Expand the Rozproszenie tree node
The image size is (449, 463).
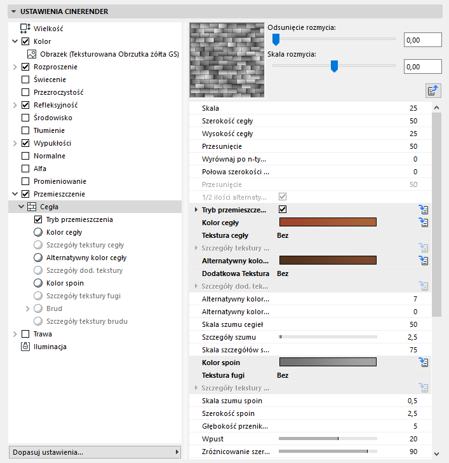pyautogui.click(x=15, y=67)
